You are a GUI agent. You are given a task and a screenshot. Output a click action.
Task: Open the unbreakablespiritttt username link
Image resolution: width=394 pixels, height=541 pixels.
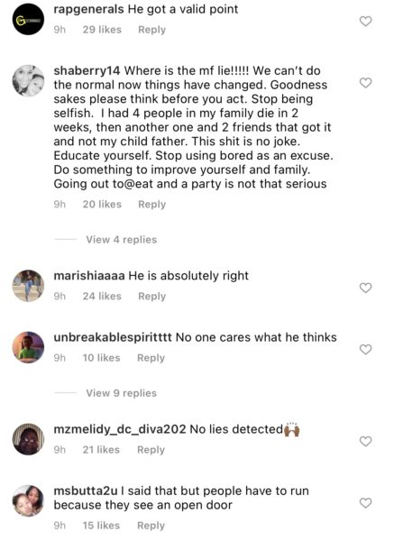pos(113,337)
